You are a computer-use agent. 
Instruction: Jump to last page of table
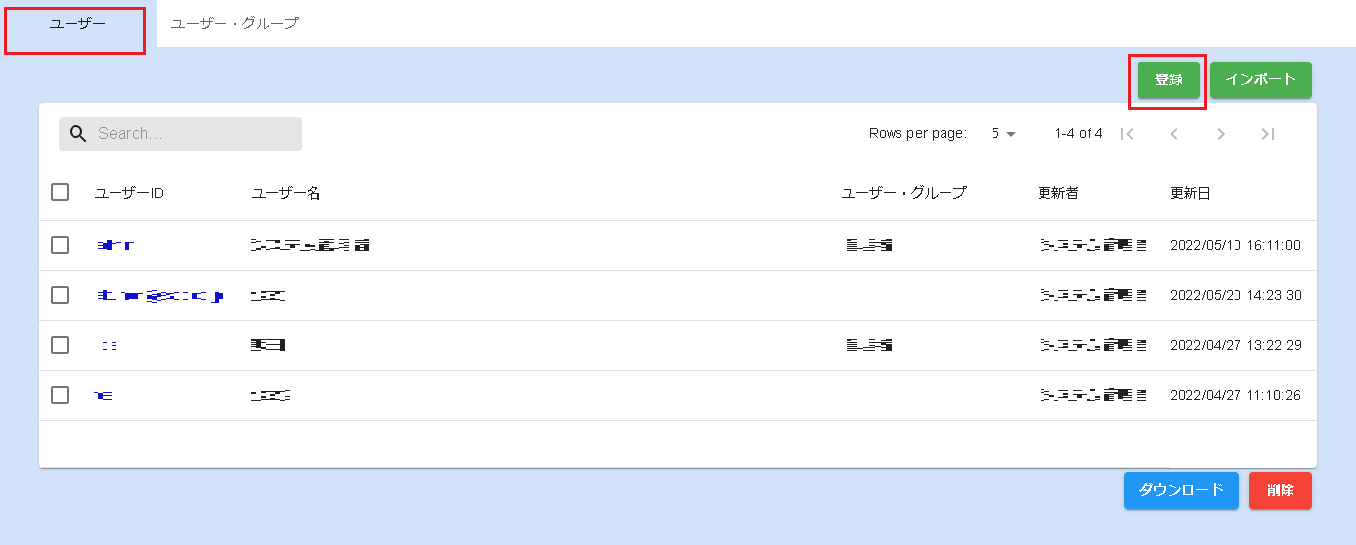pos(1268,134)
